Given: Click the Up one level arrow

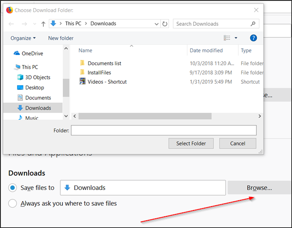Looking at the screenshot, I should click(x=43, y=23).
